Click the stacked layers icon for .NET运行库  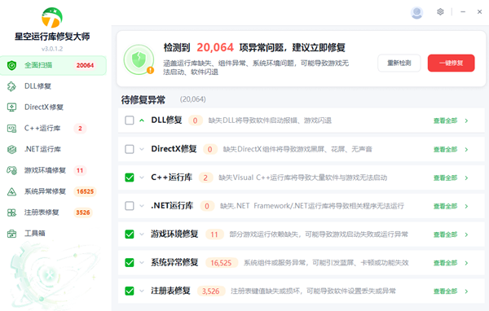(11, 150)
